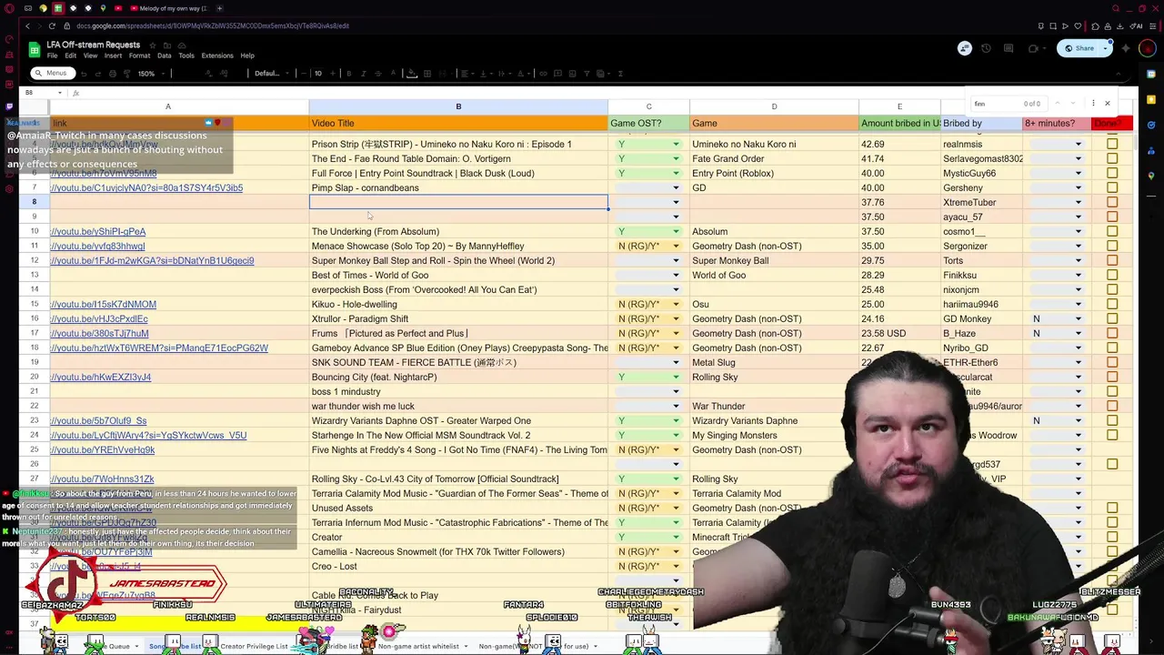The image size is (1164, 655).
Task: Click the functions sigma icon
Action: 620,73
